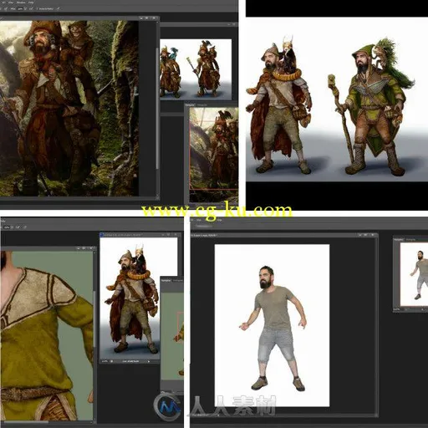Click the forest painting vertical scrollbar
The image size is (428, 428).
tap(156, 108)
